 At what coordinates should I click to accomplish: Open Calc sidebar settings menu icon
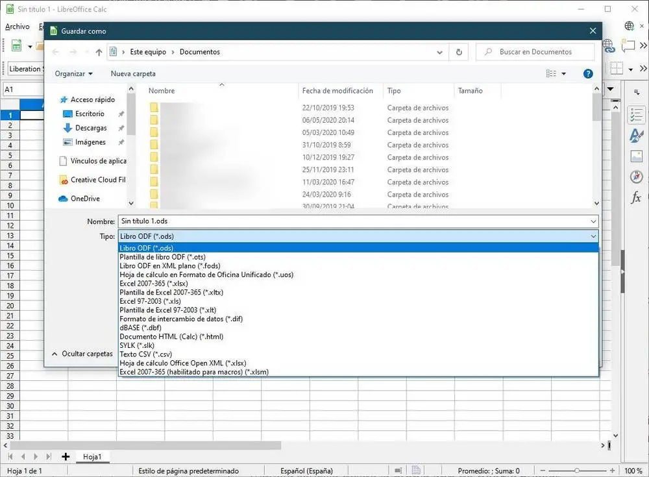coord(637,93)
